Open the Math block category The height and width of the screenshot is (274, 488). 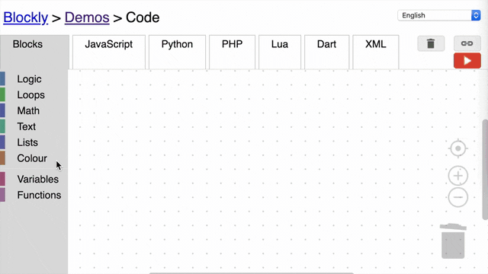pos(28,110)
